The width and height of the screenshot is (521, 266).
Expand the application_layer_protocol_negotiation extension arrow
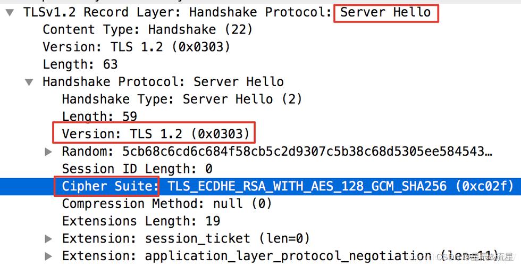(48, 256)
